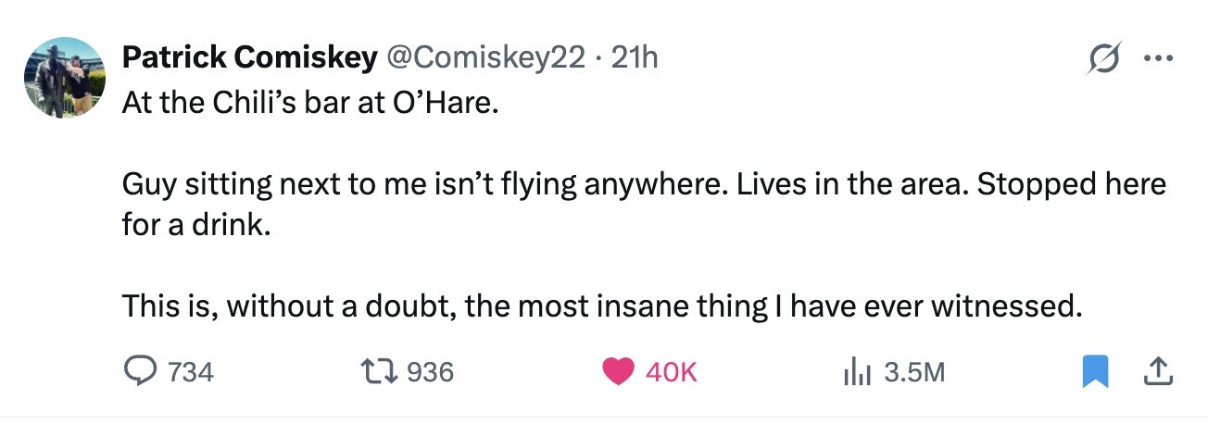Screen dimensions: 1208x424
Task: Click the 936 reposts count
Action: (x=431, y=372)
